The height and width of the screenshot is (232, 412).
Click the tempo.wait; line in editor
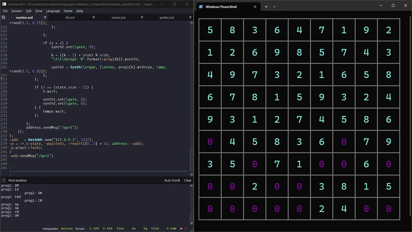(x=54, y=111)
